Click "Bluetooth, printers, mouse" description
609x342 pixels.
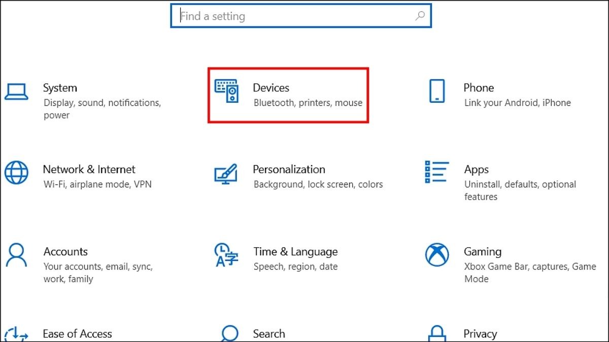coord(308,103)
